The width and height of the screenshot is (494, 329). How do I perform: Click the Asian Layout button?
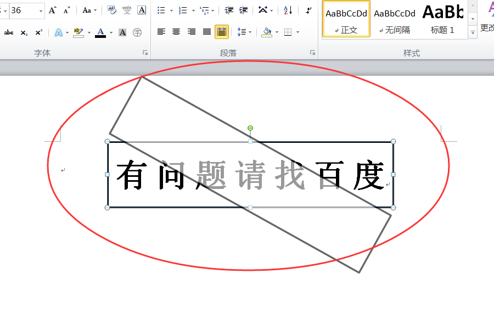pos(263,10)
